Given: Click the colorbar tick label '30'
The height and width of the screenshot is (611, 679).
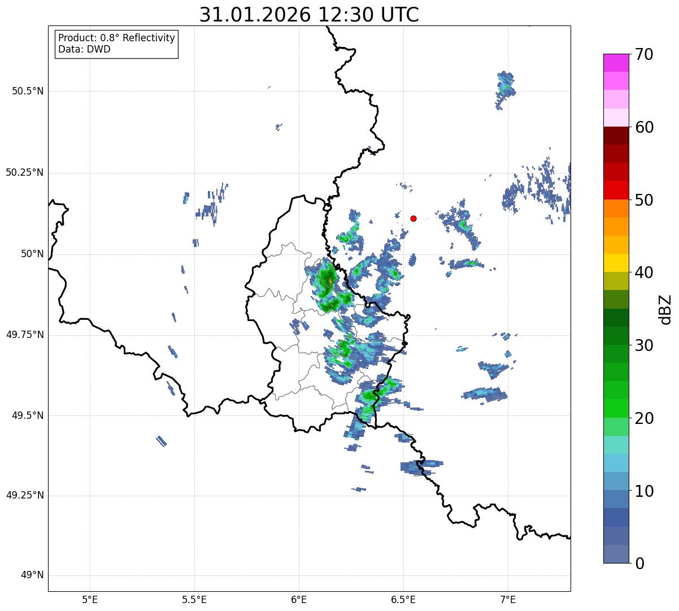Looking at the screenshot, I should click(x=644, y=345).
